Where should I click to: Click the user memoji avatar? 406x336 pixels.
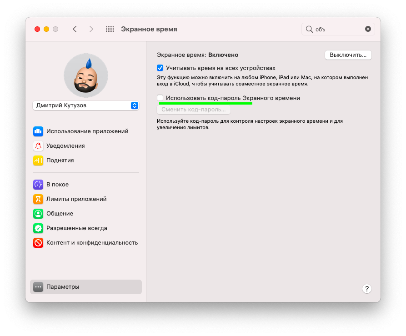tap(86, 75)
